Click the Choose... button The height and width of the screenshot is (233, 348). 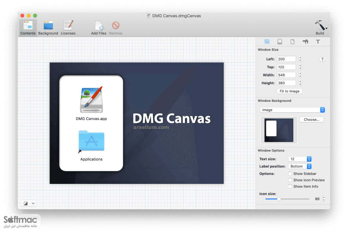point(311,120)
